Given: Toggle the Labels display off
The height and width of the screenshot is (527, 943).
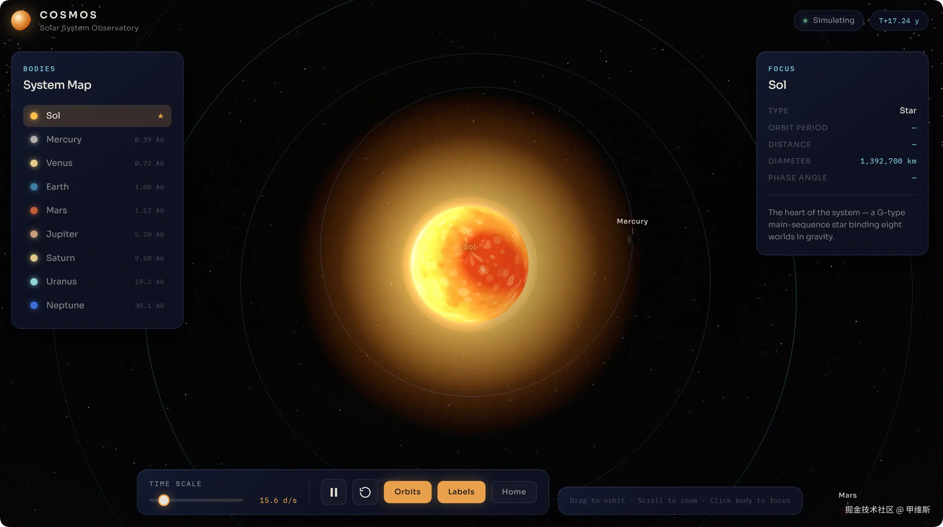Looking at the screenshot, I should (461, 492).
